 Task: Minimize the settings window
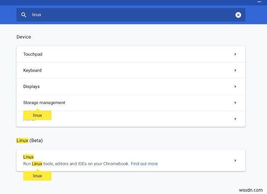259,2
